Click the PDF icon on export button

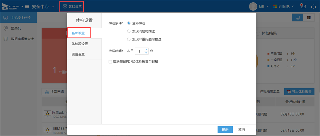[289, 91]
